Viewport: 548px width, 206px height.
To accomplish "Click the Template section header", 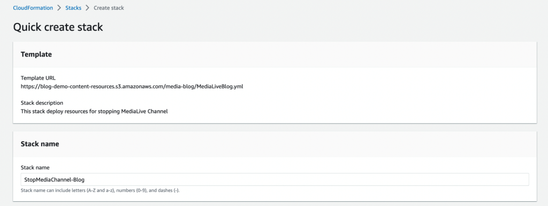I will tap(36, 54).
